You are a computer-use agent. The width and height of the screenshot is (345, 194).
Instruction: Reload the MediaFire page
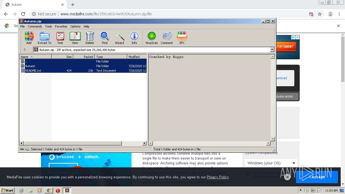(23, 14)
